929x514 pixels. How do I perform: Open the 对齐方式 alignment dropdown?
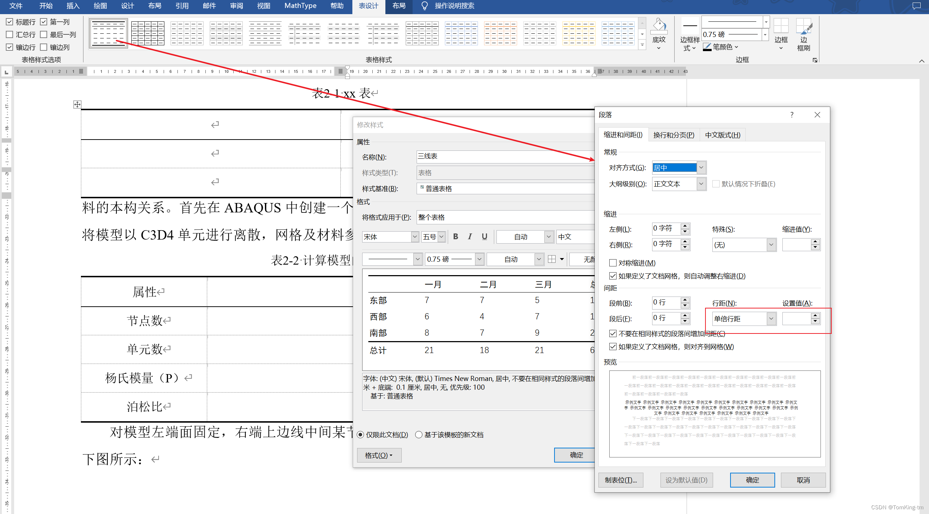pyautogui.click(x=701, y=167)
